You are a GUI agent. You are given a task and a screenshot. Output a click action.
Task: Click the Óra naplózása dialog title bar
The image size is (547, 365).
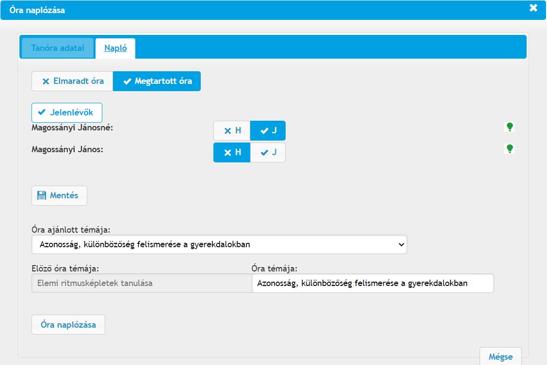(242, 10)
